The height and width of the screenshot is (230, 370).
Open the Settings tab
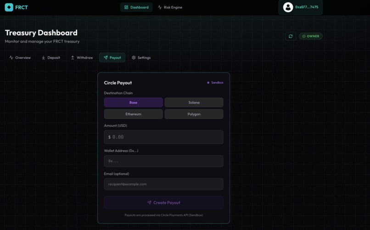click(141, 57)
